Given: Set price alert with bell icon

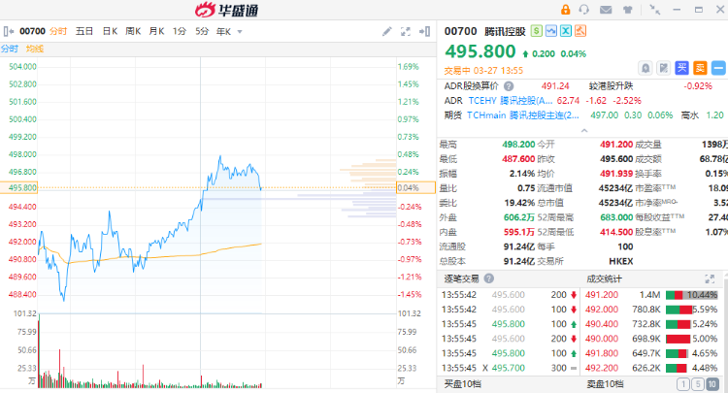Looking at the screenshot, I should [645, 68].
